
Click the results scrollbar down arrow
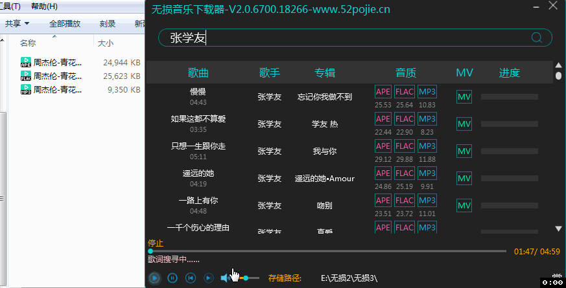(558, 228)
